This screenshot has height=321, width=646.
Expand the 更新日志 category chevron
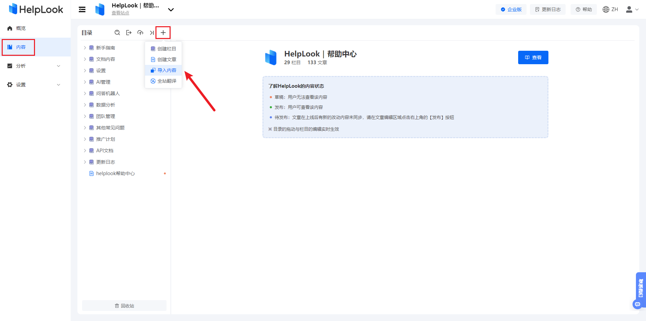coord(85,162)
